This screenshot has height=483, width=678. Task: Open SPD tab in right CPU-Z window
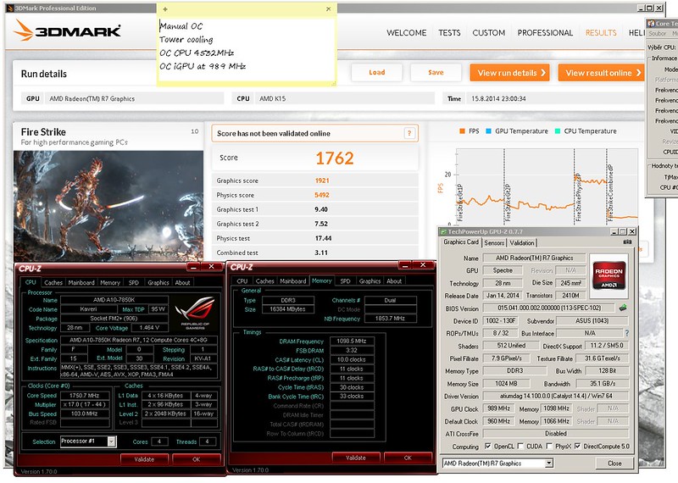tap(345, 281)
